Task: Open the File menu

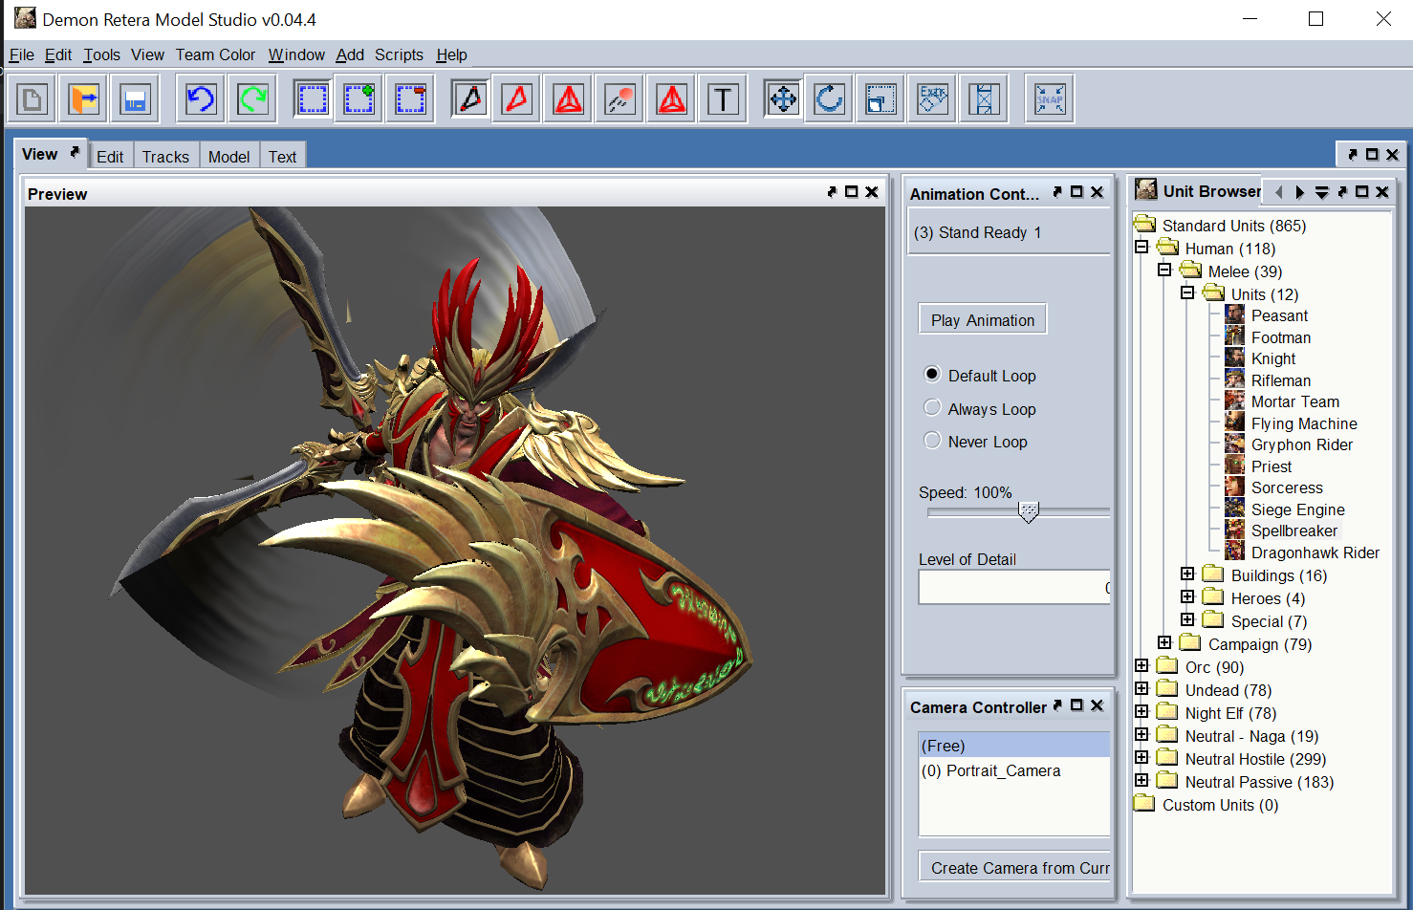Action: coord(21,54)
